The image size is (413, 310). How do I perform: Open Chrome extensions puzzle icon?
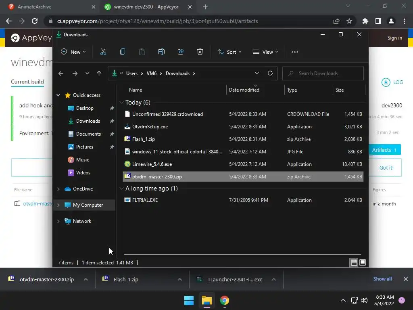click(365, 21)
